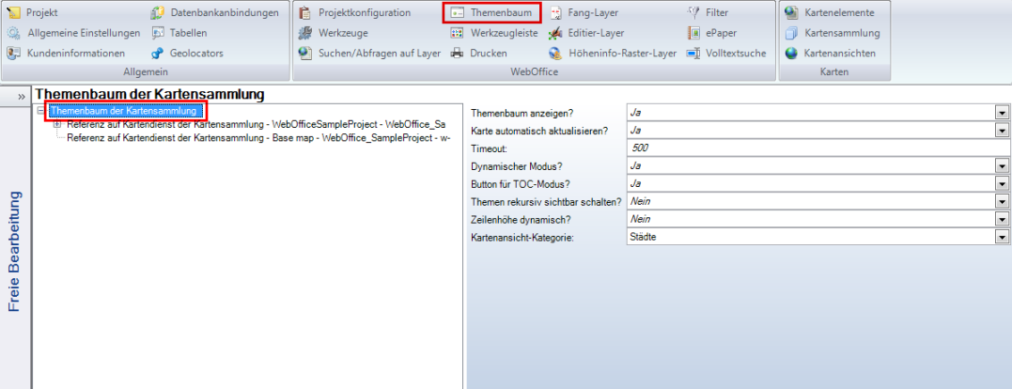Collapse the Themenbaum der Kartensammlung root node
The image size is (1012, 389).
click(39, 112)
